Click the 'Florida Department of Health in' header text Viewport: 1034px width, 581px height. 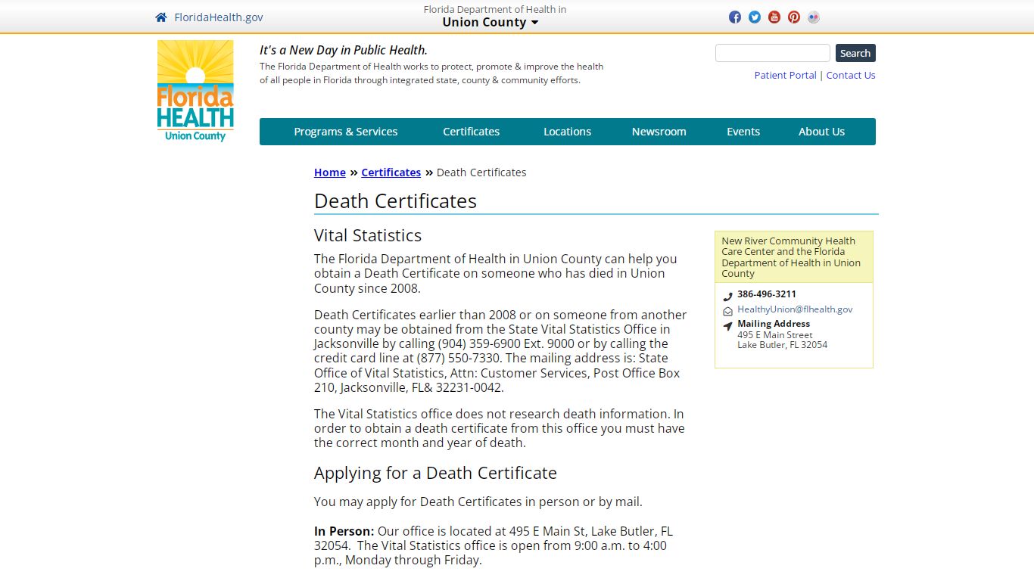[495, 9]
